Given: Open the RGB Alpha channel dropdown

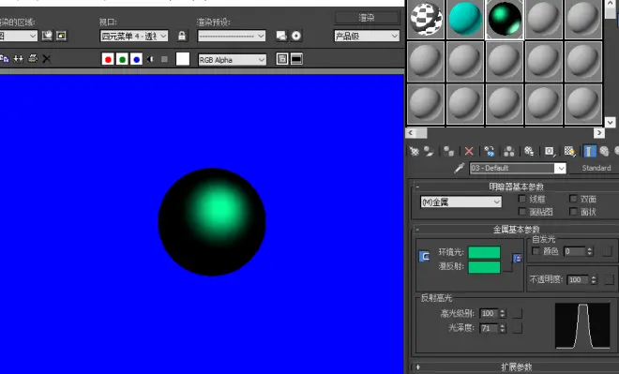Looking at the screenshot, I should tap(233, 60).
